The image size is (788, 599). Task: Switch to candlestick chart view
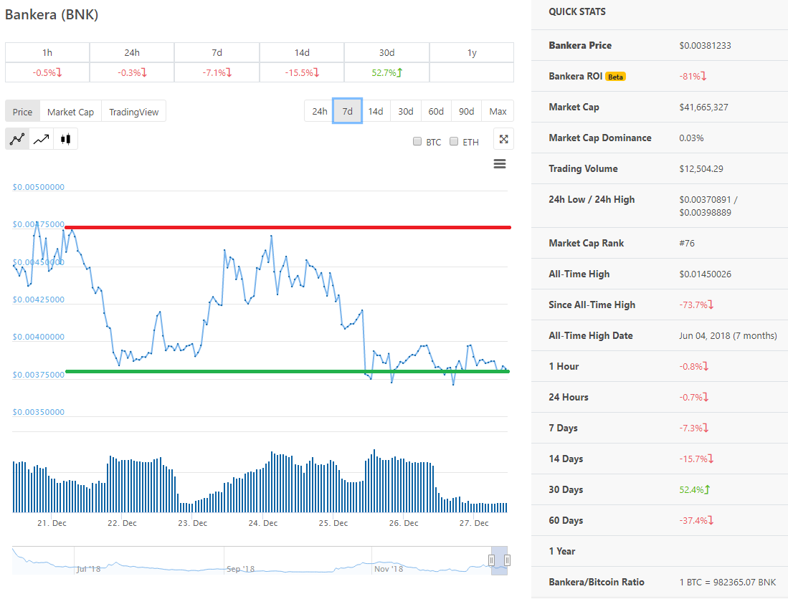coord(65,139)
